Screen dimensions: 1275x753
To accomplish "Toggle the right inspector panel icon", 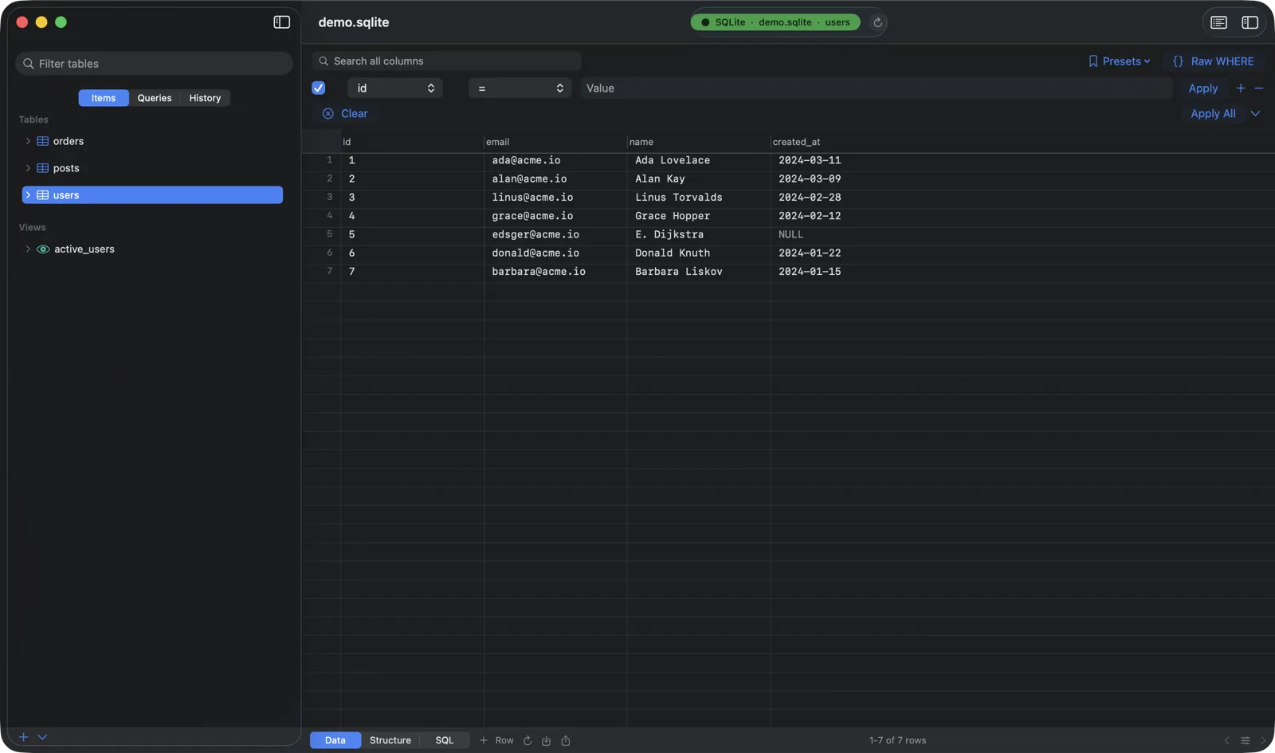I will [x=1249, y=22].
